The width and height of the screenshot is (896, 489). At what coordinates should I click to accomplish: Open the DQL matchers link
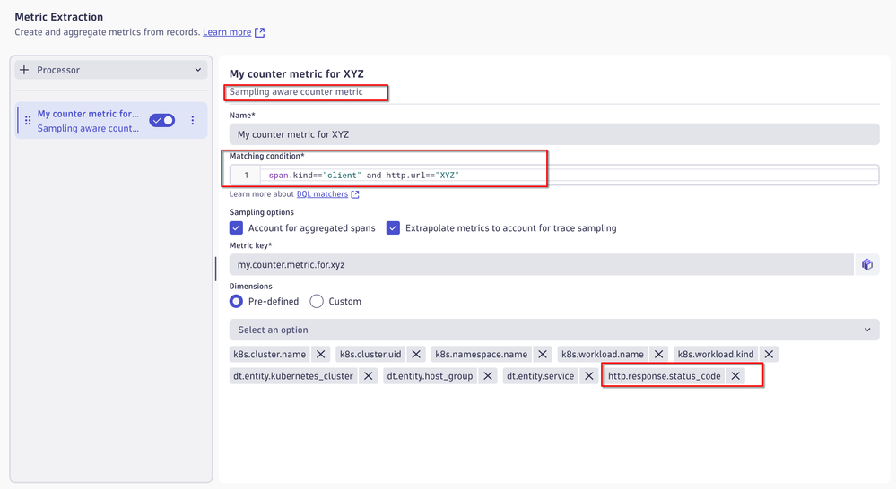click(322, 194)
